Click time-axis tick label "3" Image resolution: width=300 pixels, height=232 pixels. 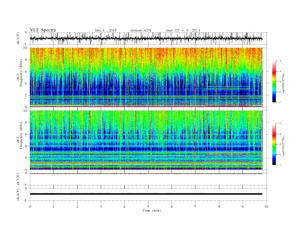101,207
